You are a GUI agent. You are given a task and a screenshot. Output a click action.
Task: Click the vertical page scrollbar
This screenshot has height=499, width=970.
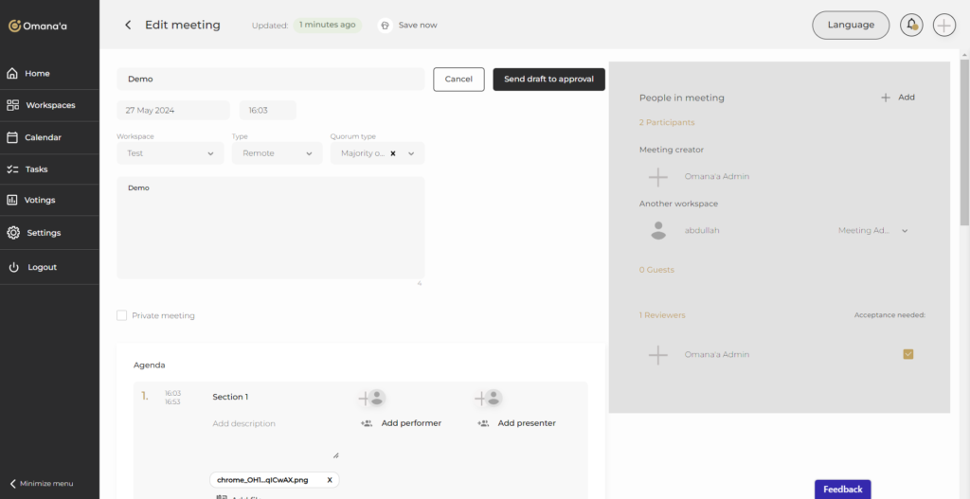click(x=964, y=142)
